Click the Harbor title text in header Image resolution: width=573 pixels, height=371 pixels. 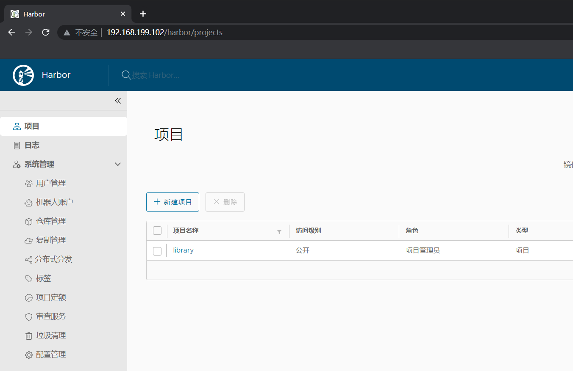pos(56,75)
